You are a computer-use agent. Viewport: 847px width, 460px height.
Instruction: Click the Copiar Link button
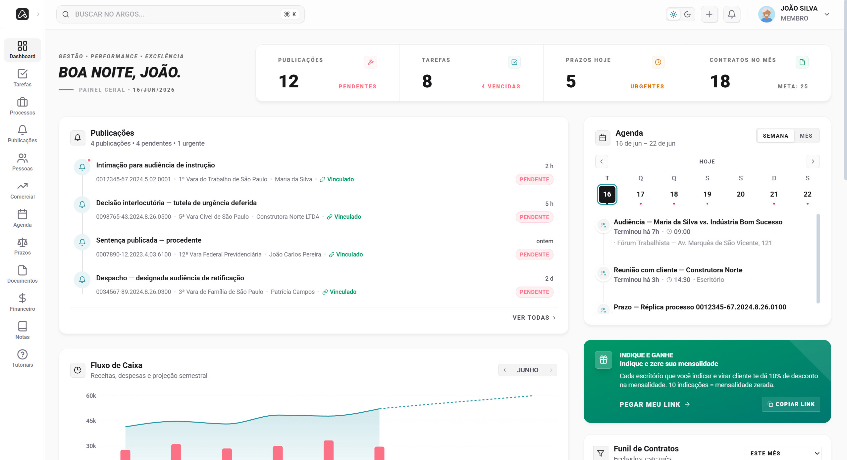pyautogui.click(x=791, y=404)
